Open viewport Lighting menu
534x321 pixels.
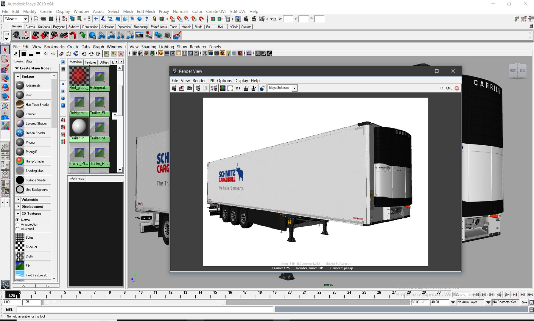(x=166, y=47)
